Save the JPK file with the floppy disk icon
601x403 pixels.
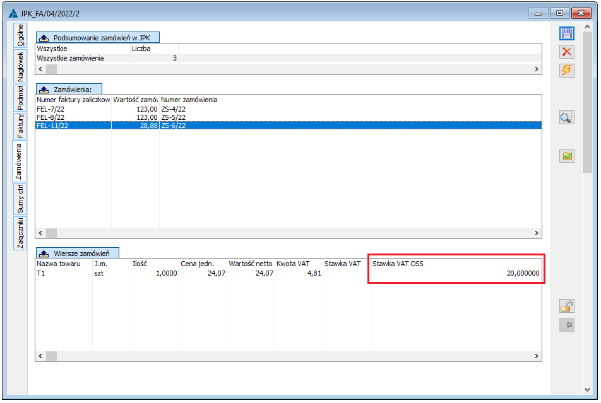[x=566, y=33]
